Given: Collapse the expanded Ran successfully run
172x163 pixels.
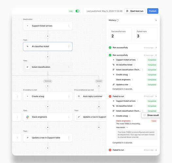Looking at the screenshot, I should (x=156, y=55).
